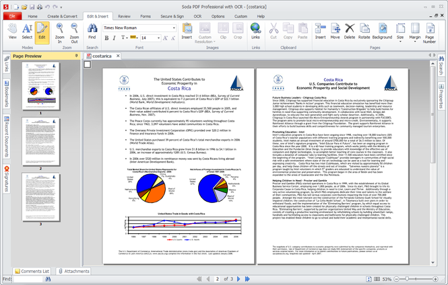
Task: Activate the Select text mode
Action: coord(27,31)
